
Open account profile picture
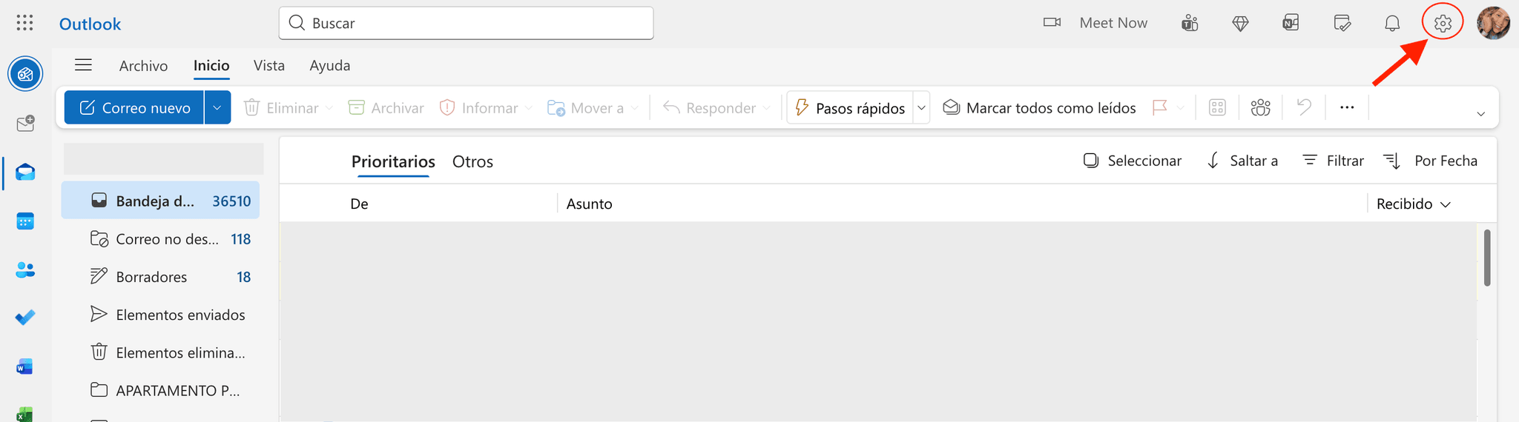point(1493,23)
